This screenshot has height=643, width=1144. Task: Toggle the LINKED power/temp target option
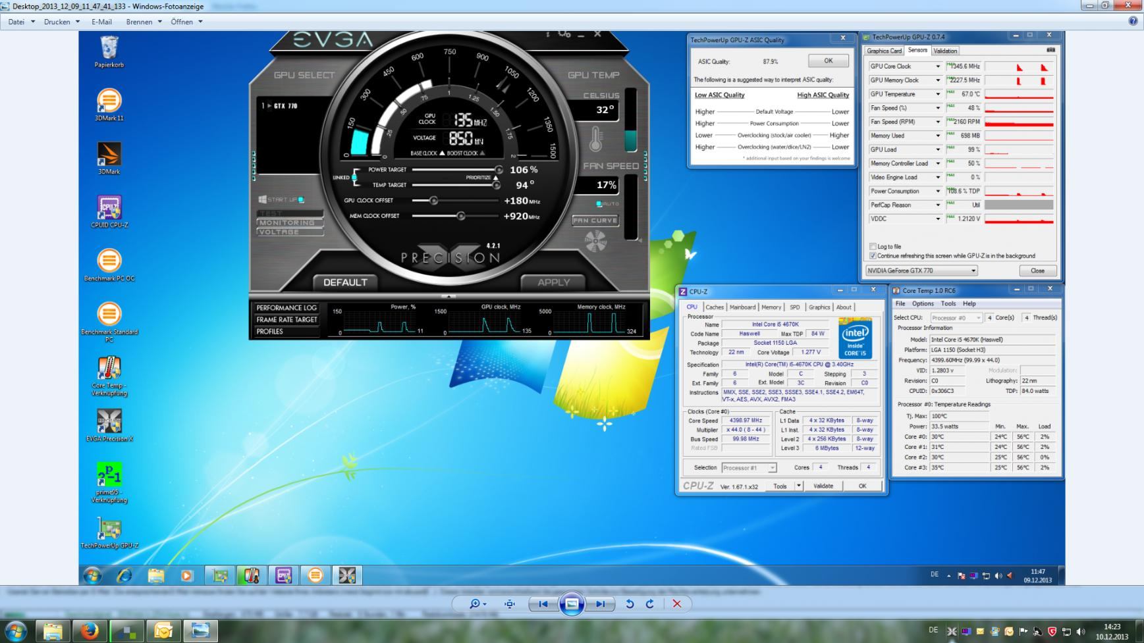point(354,177)
